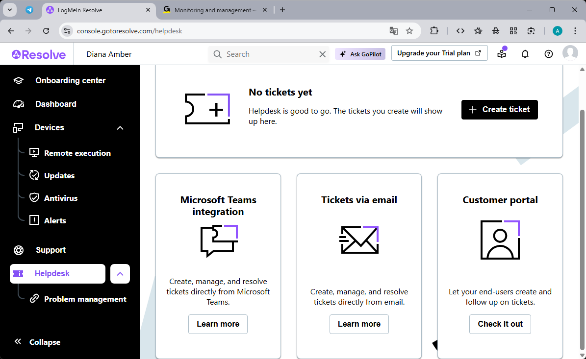Open the Remote execution page
This screenshot has width=586, height=359.
[77, 153]
